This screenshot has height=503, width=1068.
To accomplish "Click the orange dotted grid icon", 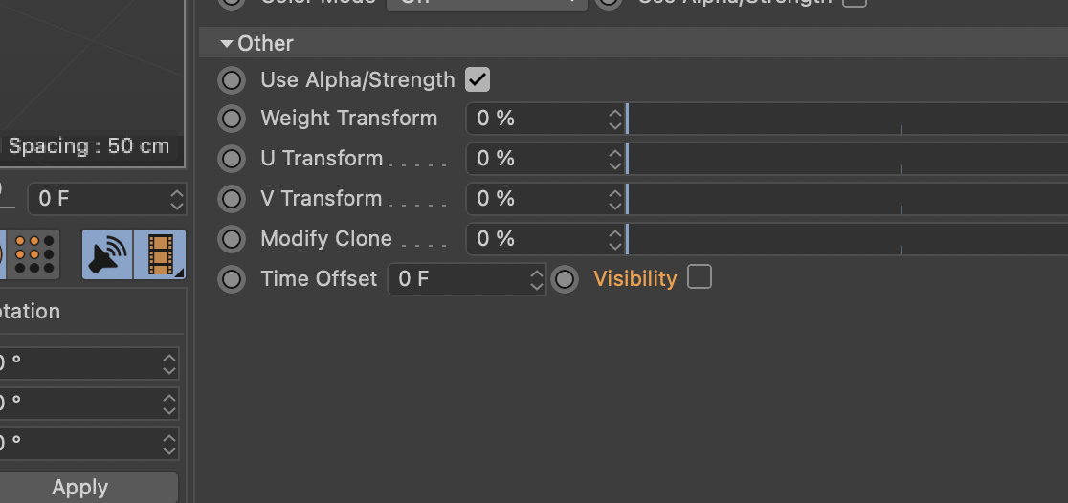I will (34, 254).
